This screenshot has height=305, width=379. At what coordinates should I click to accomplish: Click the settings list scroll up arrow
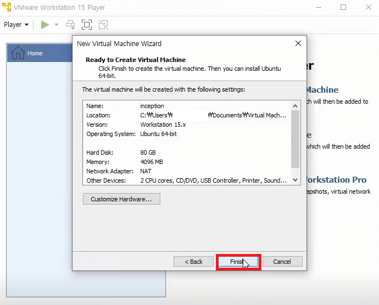point(295,106)
